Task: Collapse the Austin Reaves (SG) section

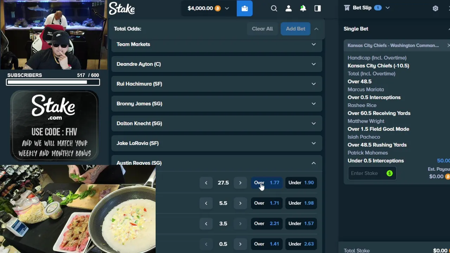Action: pyautogui.click(x=217, y=163)
